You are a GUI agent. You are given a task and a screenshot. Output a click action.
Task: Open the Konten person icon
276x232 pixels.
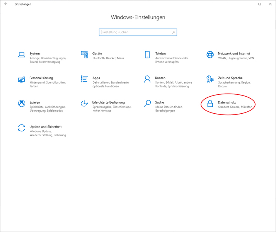pos(147,79)
